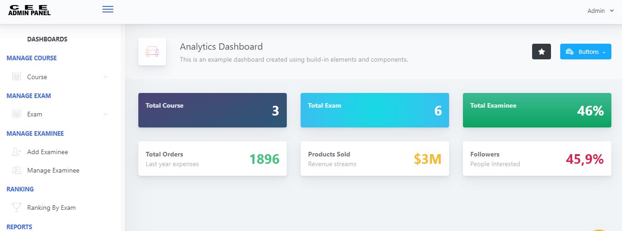The height and width of the screenshot is (231, 622).
Task: Select the Products Sold card
Action: click(375, 158)
